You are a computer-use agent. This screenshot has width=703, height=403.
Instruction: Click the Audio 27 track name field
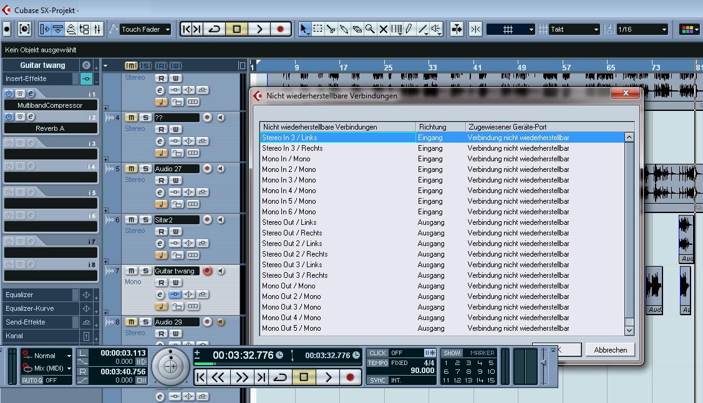tap(177, 169)
